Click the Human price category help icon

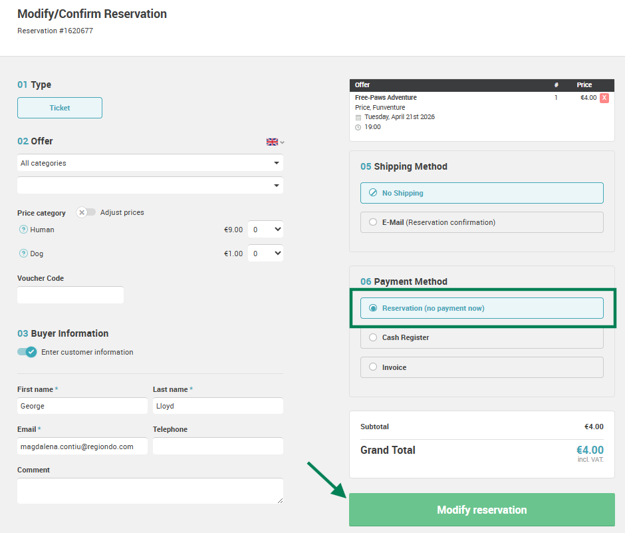(23, 230)
